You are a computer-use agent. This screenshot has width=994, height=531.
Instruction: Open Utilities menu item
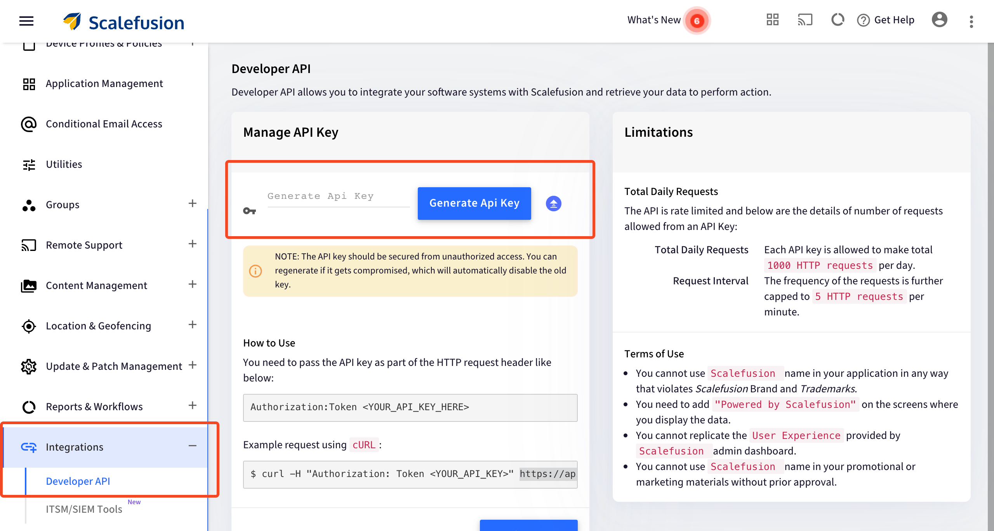click(x=104, y=165)
